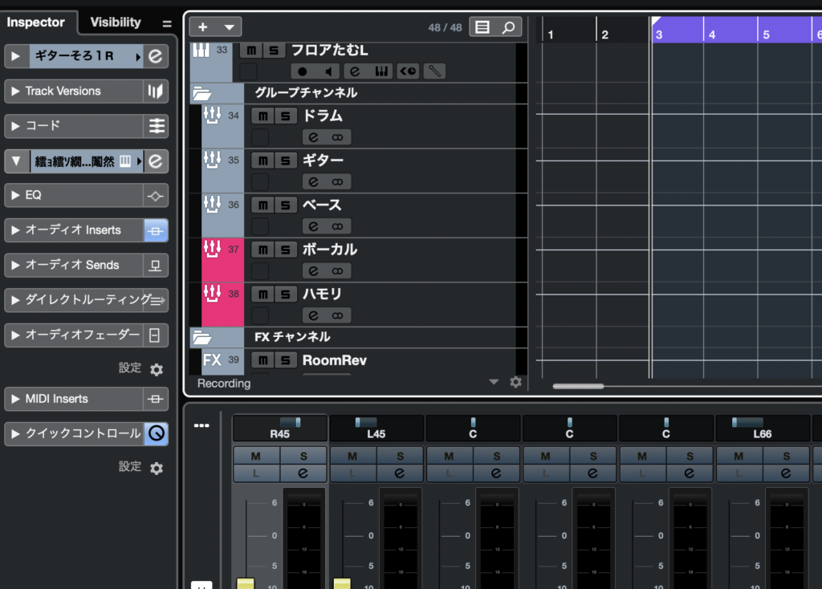Click the EQ section curve icon
This screenshot has width=822, height=589.
156,195
